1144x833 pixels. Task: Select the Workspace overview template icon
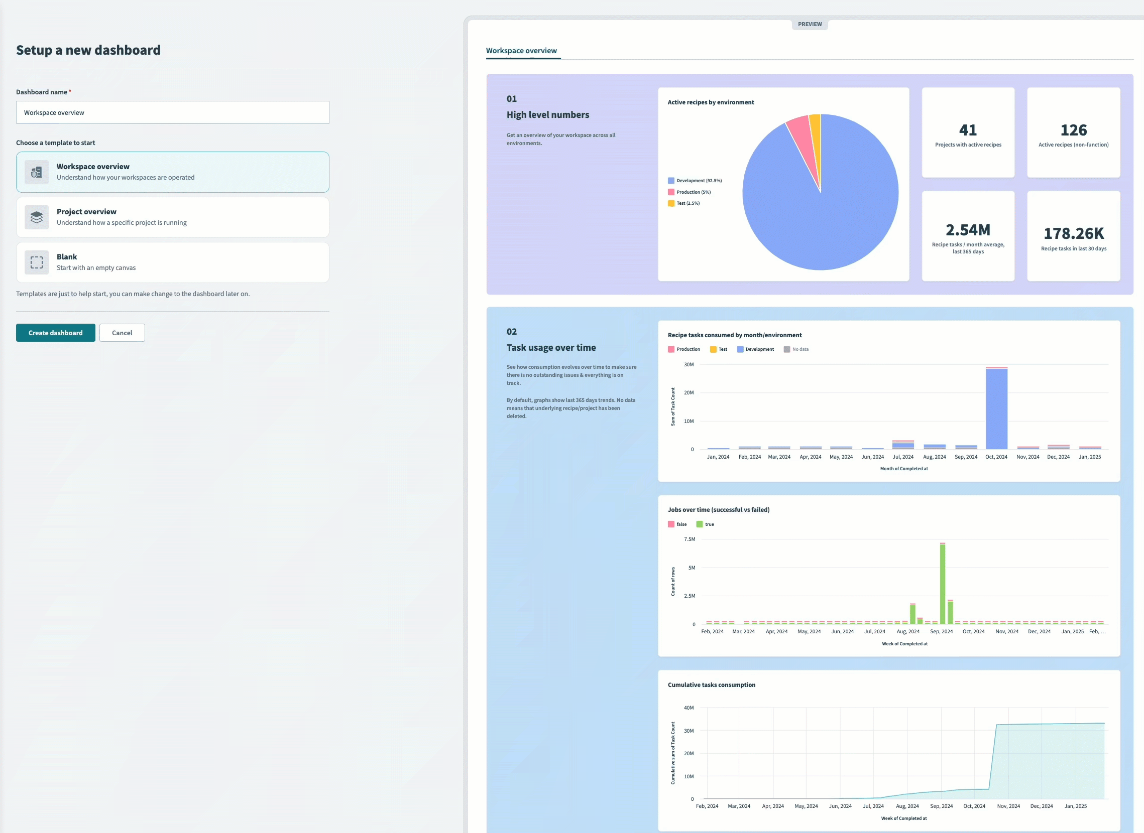pyautogui.click(x=36, y=172)
